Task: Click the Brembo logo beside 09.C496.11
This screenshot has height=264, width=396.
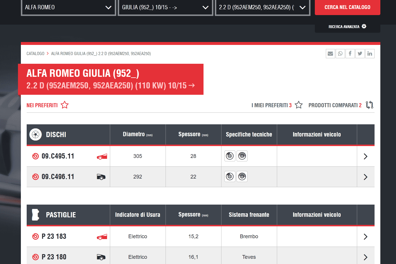Action: [x=35, y=177]
